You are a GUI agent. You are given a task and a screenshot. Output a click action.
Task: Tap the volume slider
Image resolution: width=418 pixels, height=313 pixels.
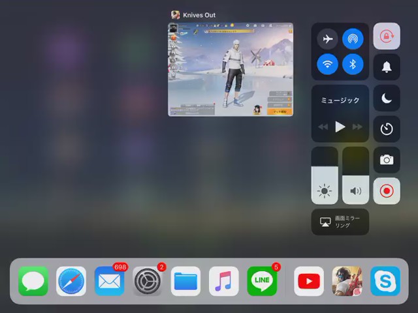pyautogui.click(x=355, y=175)
